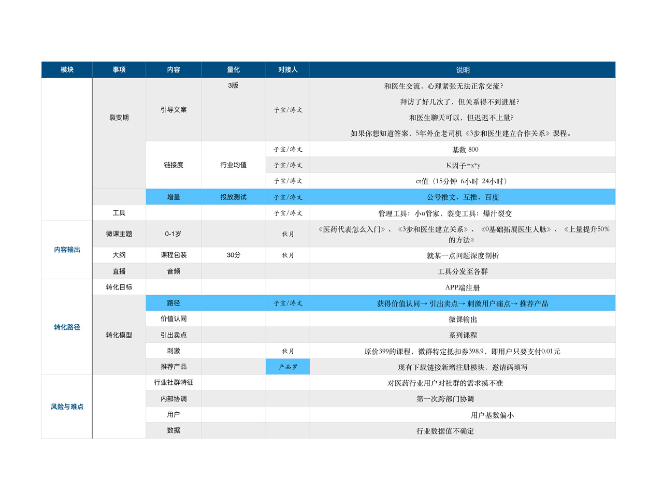Select the 引出卖点 cell in 内容 column
This screenshot has width=663, height=492.
coord(174,335)
